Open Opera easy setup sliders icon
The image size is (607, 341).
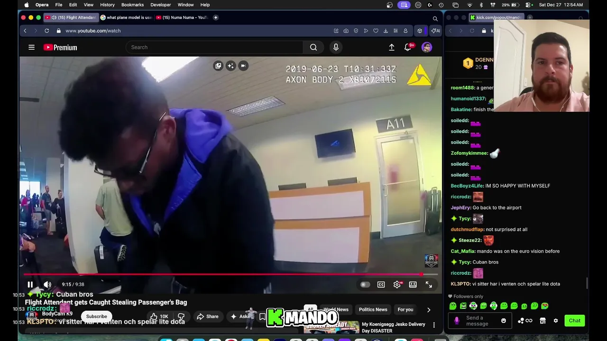tap(395, 31)
